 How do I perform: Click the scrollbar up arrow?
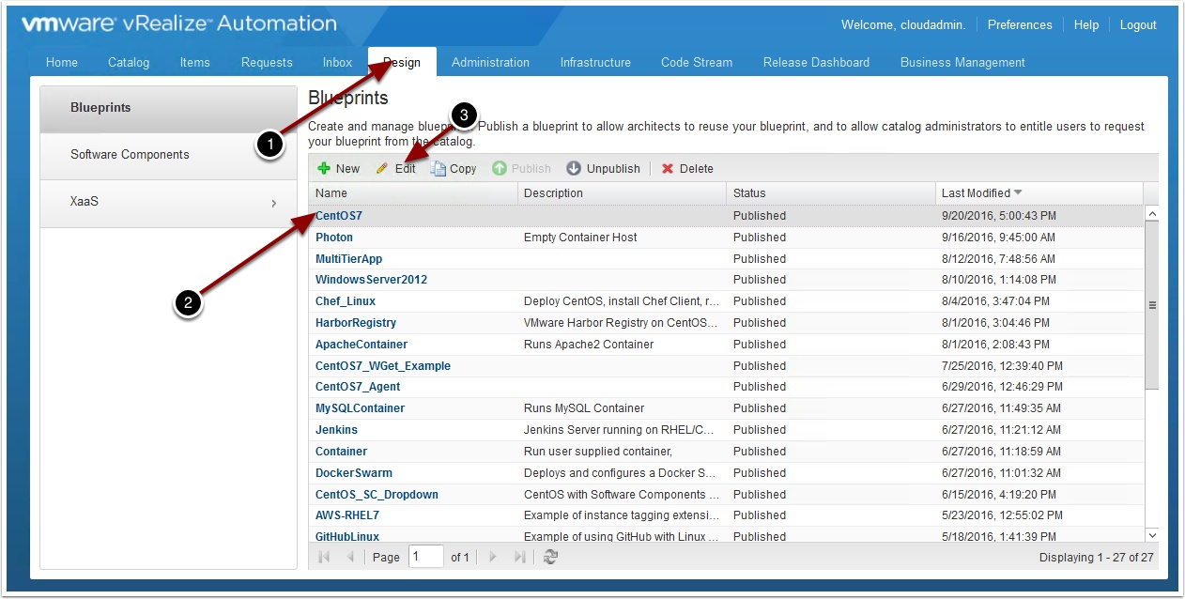point(1152,214)
